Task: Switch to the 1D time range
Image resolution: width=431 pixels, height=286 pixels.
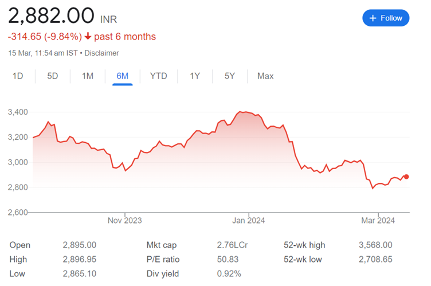Action: [x=18, y=76]
